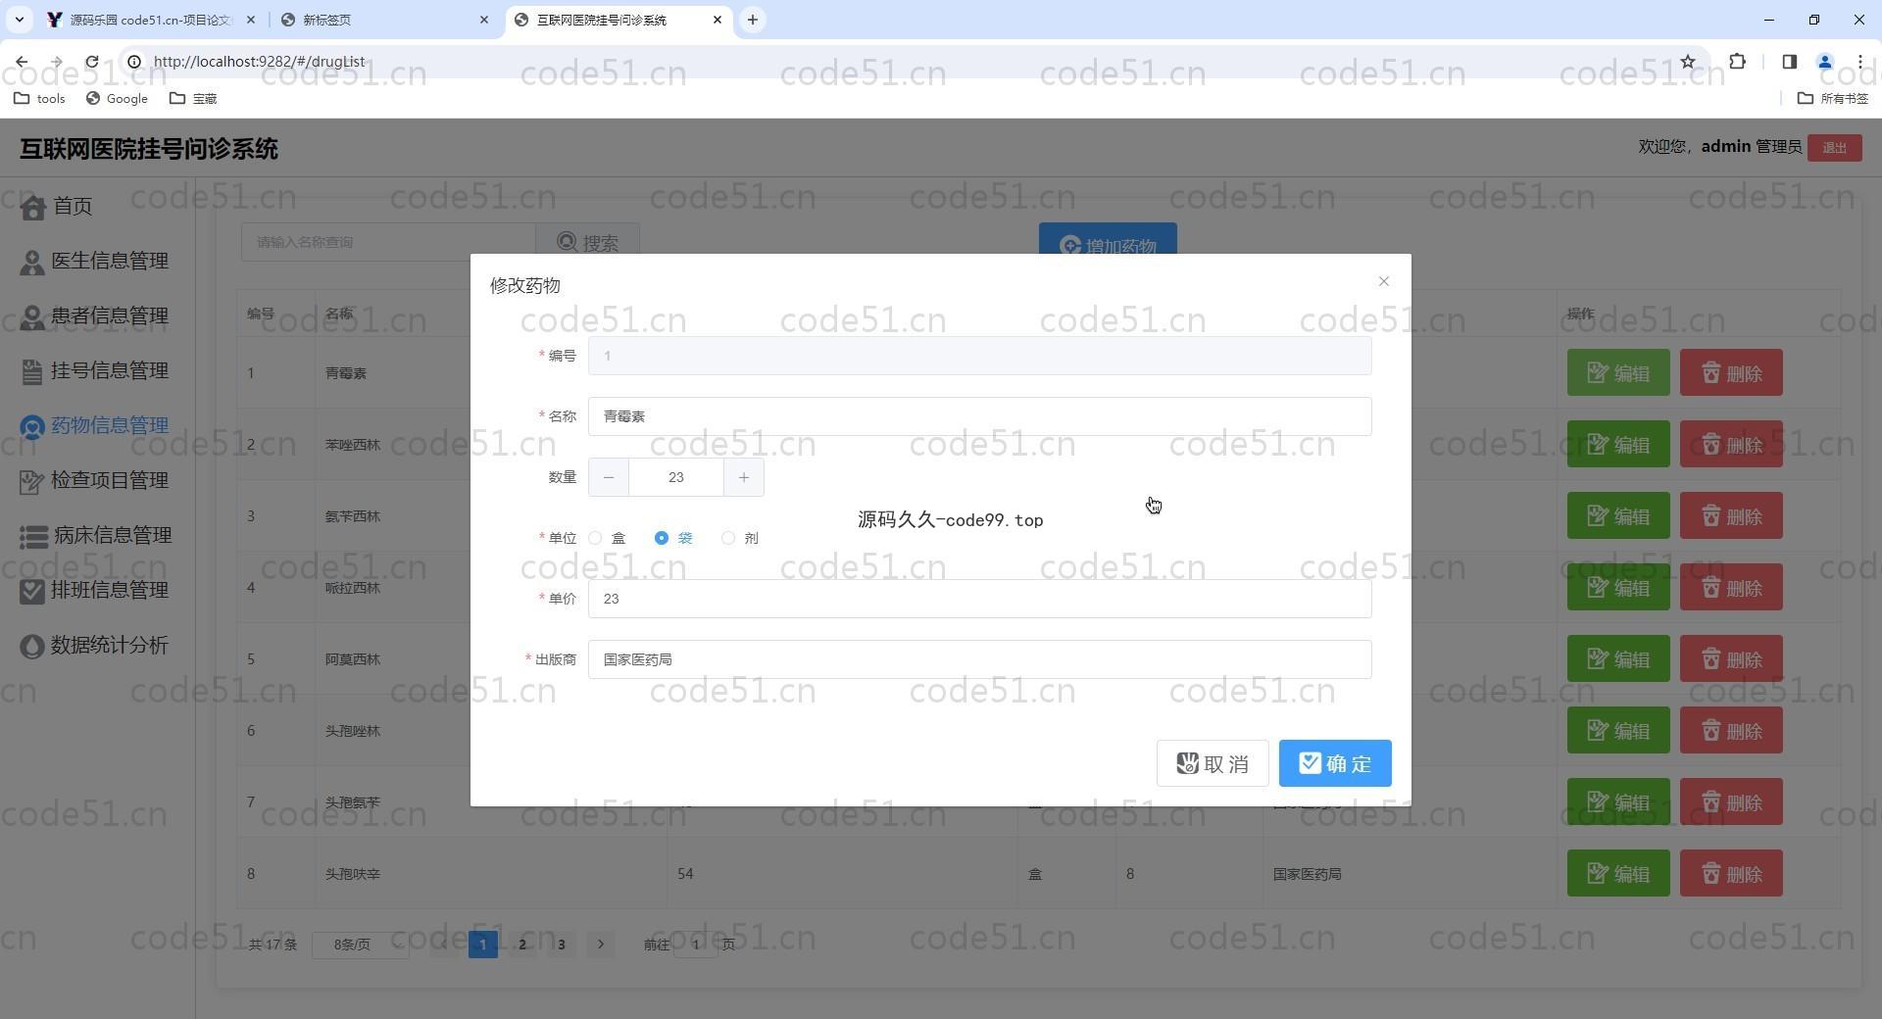The width and height of the screenshot is (1882, 1019).
Task: Click 删除 for row 8 头孢呋辛
Action: click(x=1731, y=873)
